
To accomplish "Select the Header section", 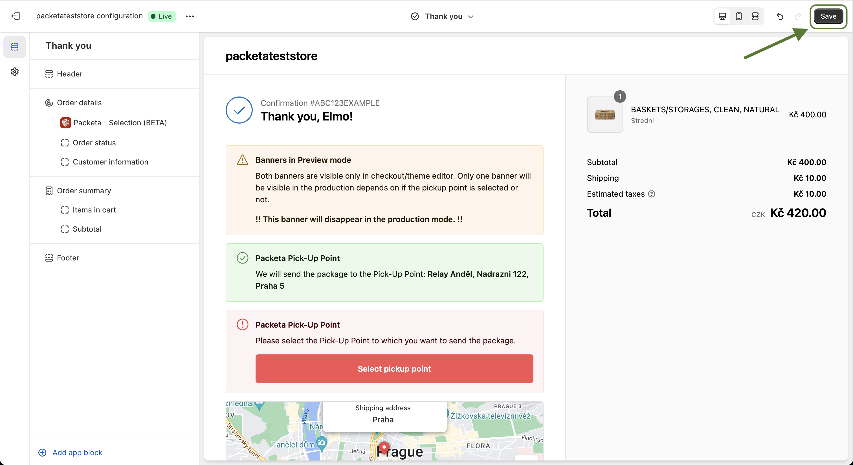I will (115, 74).
